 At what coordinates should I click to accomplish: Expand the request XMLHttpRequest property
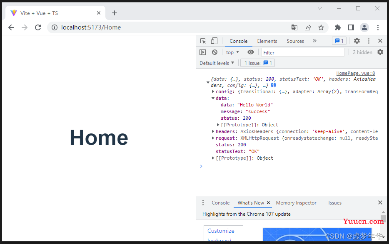(x=213, y=138)
